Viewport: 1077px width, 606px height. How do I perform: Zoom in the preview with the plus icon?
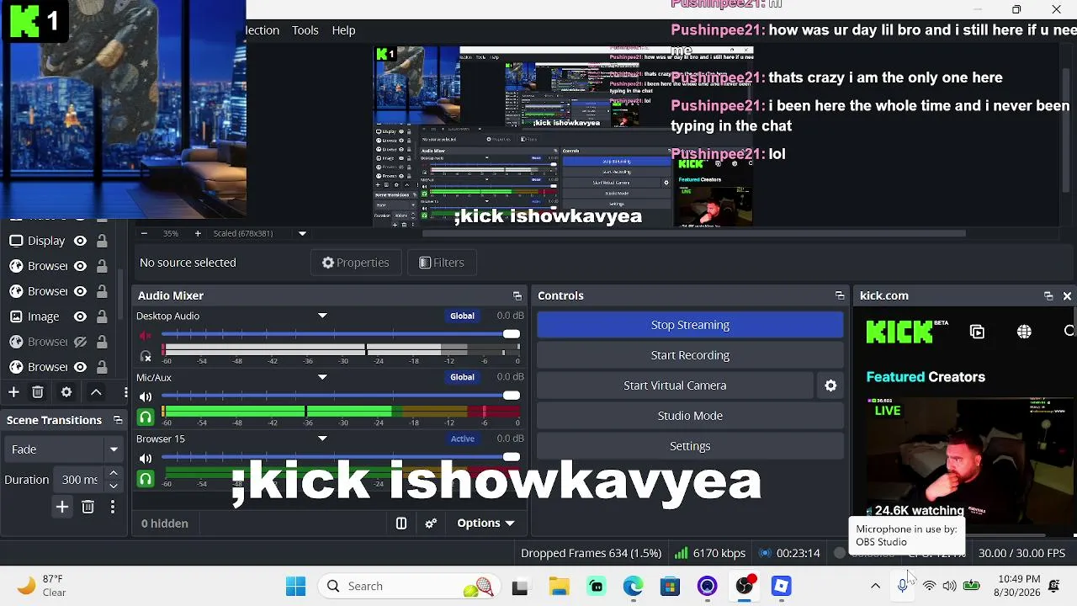point(198,233)
